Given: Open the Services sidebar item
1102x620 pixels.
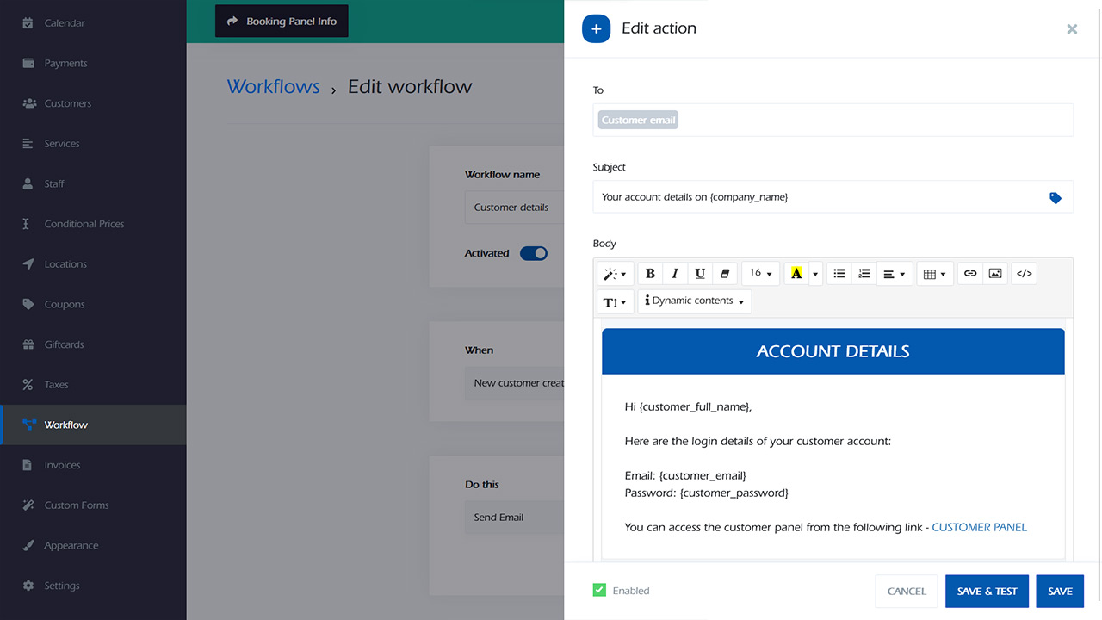Looking at the screenshot, I should point(93,144).
